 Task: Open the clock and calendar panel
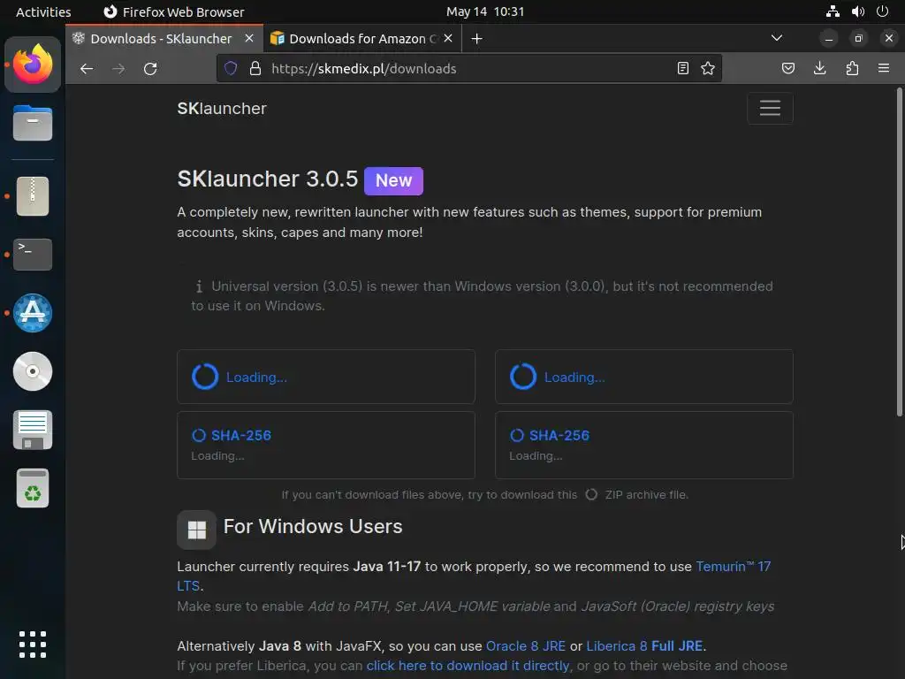485,11
